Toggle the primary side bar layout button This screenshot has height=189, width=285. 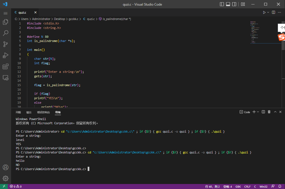(x=222, y=4)
